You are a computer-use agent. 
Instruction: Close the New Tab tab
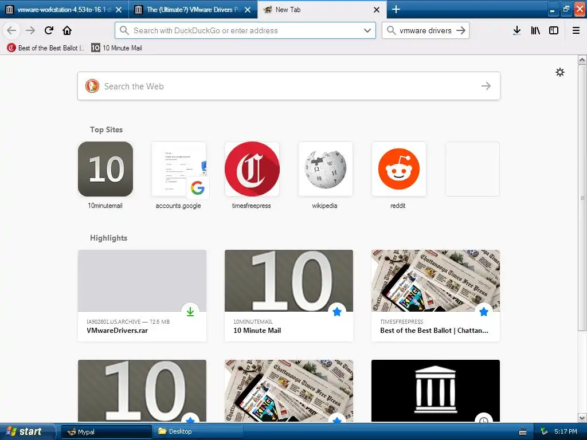[377, 10]
